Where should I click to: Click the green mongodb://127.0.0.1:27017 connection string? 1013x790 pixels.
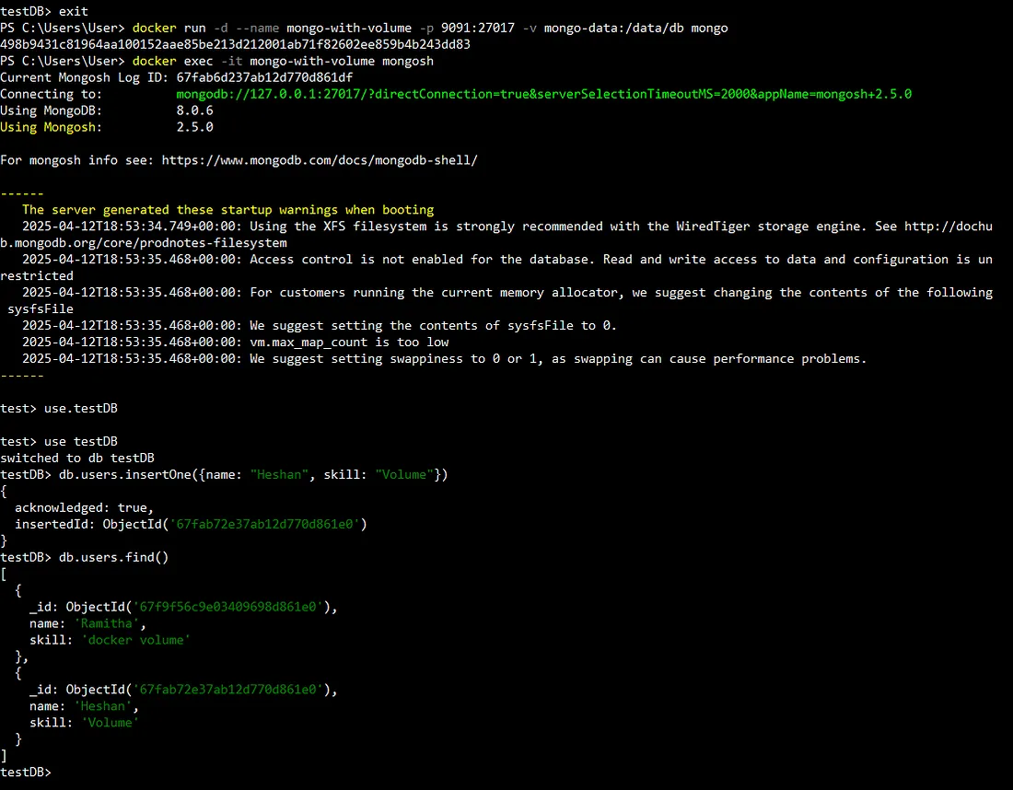coord(543,94)
